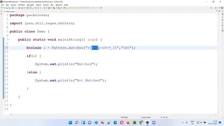The width and height of the screenshot is (224, 126).
Task: Go to Last Edit Location icon
Action: coord(85,8)
